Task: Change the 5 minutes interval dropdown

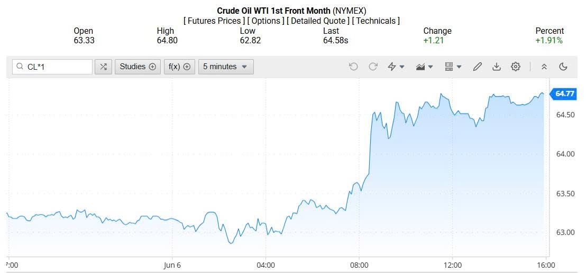Action: [225, 67]
